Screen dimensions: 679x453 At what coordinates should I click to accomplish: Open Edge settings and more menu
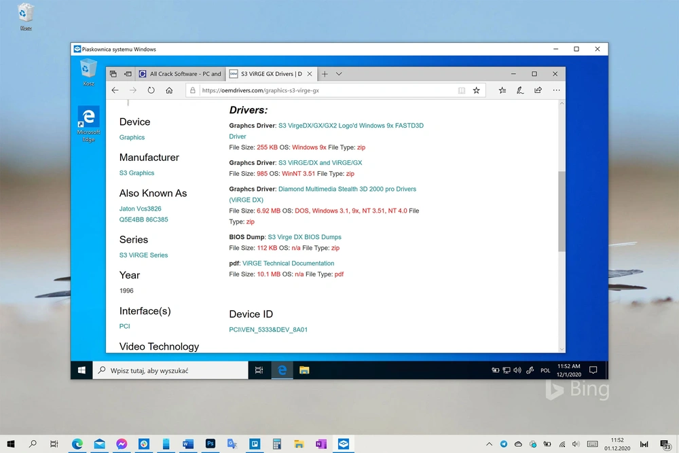556,90
